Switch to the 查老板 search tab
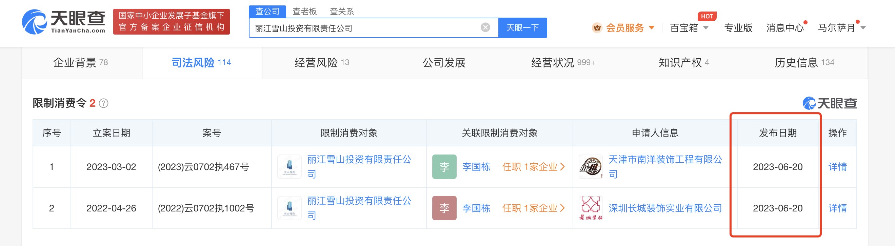This screenshot has height=246, width=895. point(305,12)
